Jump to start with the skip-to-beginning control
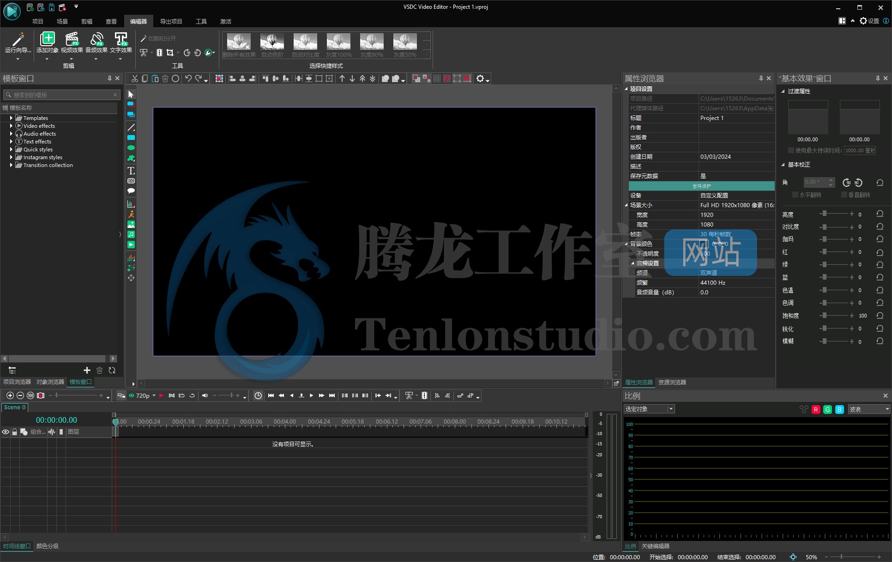This screenshot has height=562, width=892. [271, 395]
